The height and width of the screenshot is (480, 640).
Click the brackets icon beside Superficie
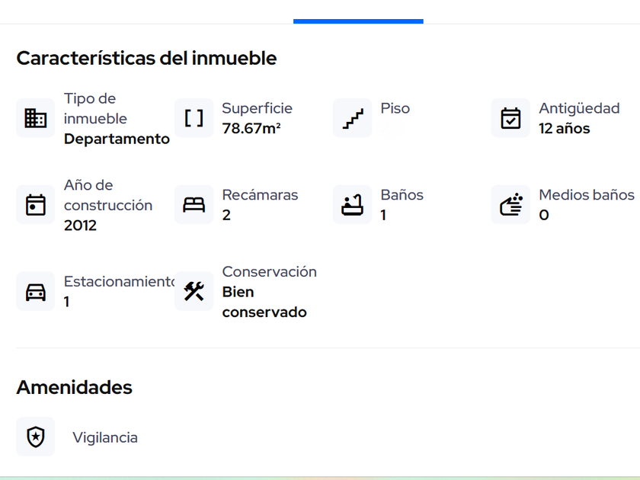click(194, 118)
